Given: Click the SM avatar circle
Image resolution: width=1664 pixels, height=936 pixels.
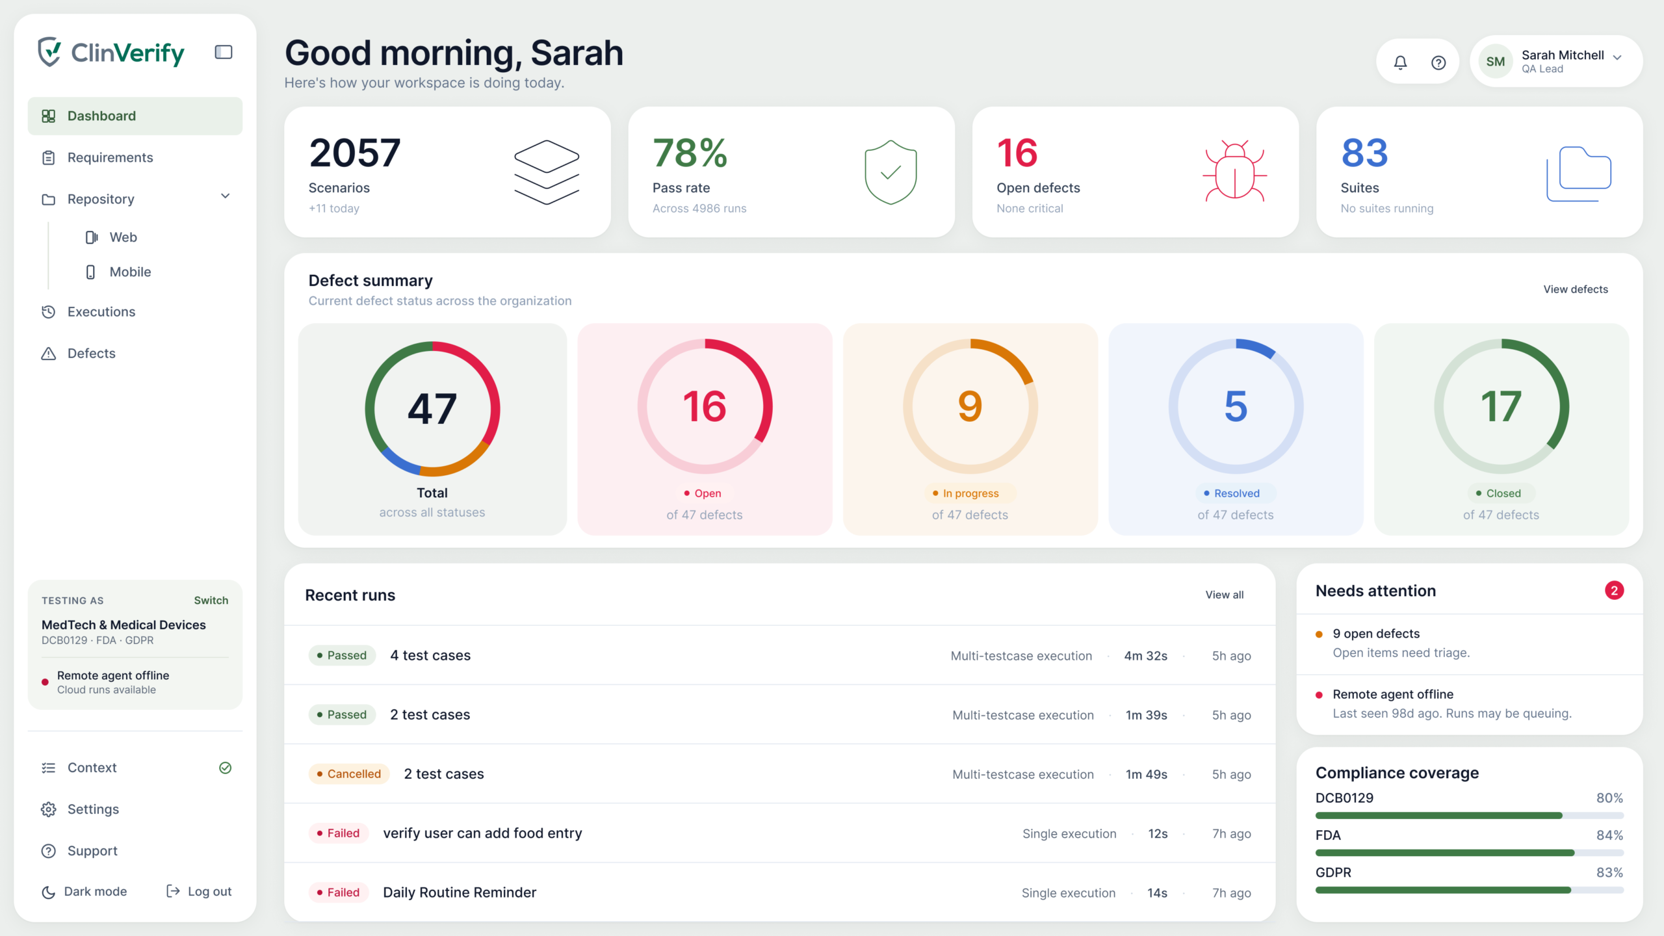Looking at the screenshot, I should pyautogui.click(x=1495, y=62).
